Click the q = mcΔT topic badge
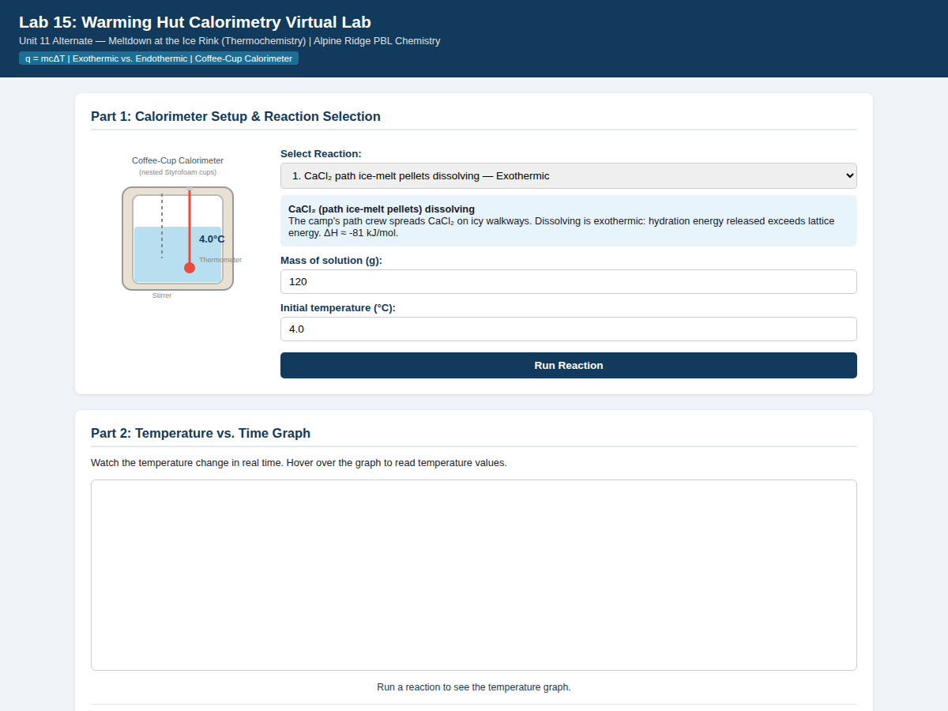 (159, 58)
